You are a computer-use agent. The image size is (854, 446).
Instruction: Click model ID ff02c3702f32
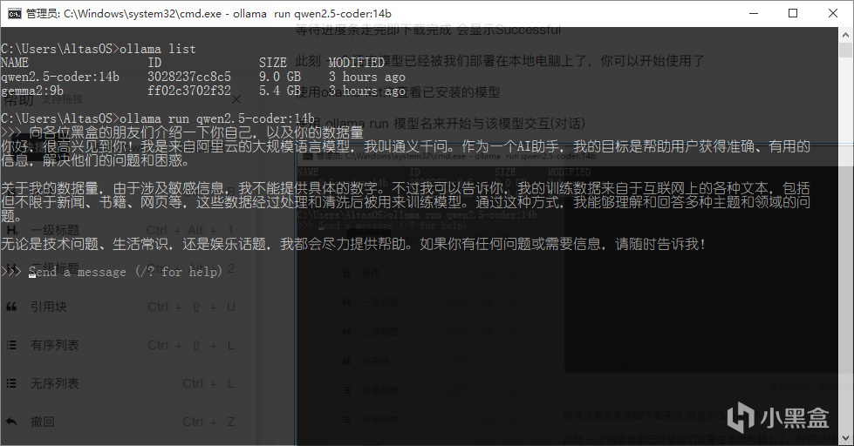click(x=189, y=91)
